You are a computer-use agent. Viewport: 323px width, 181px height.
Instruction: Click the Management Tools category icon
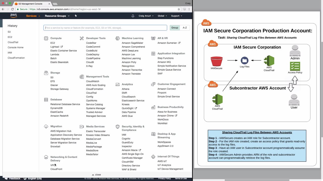(x=82, y=77)
